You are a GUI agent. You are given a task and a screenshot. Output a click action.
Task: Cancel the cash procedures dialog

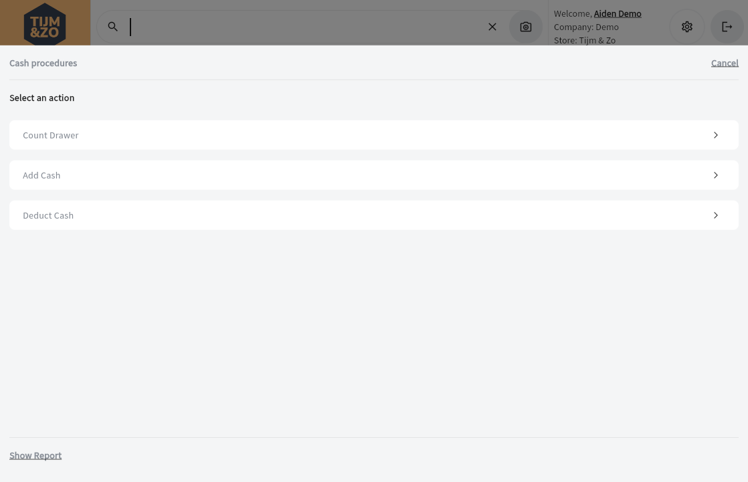(x=725, y=63)
